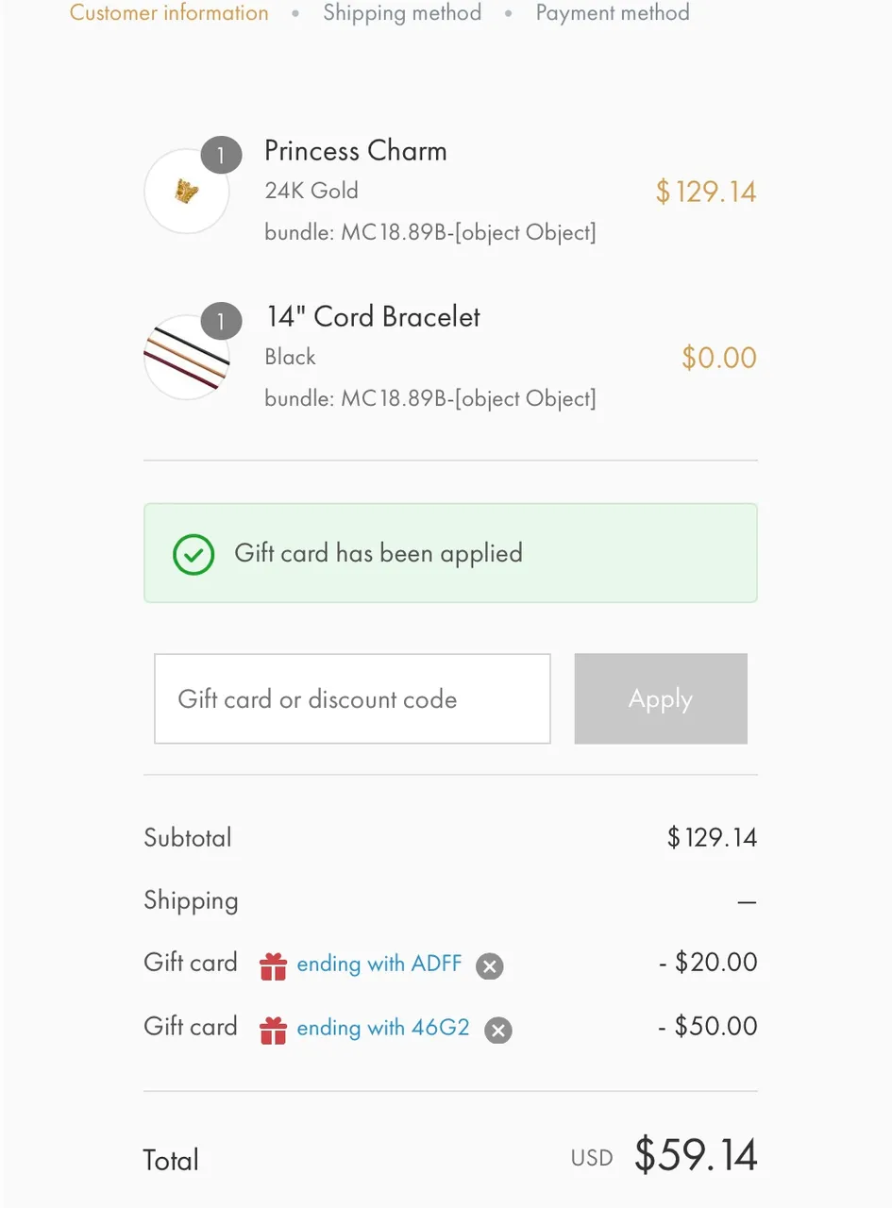The image size is (892, 1208).
Task: Click 'Gift card has been applied' banner
Action: [x=450, y=553]
